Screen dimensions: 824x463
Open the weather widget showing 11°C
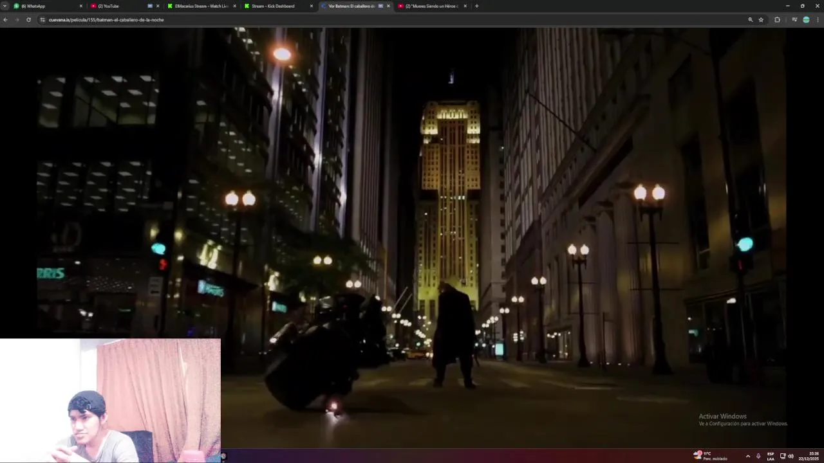pos(710,456)
